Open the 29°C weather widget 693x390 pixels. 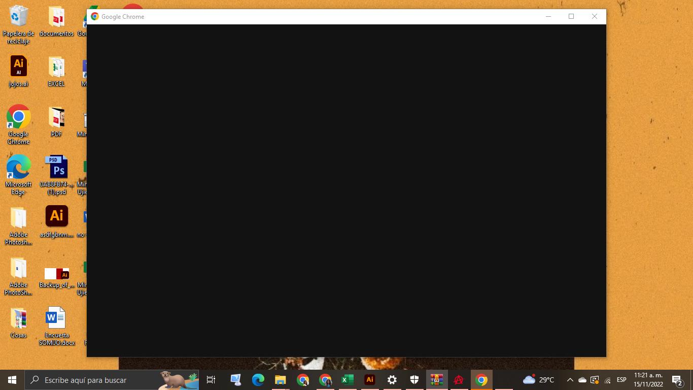[x=538, y=380]
